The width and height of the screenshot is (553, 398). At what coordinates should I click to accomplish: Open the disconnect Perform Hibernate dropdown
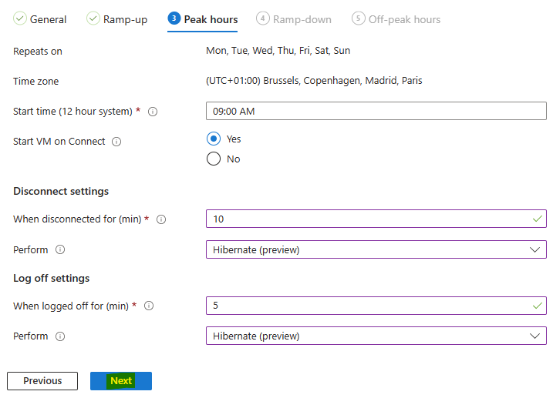[x=376, y=249]
